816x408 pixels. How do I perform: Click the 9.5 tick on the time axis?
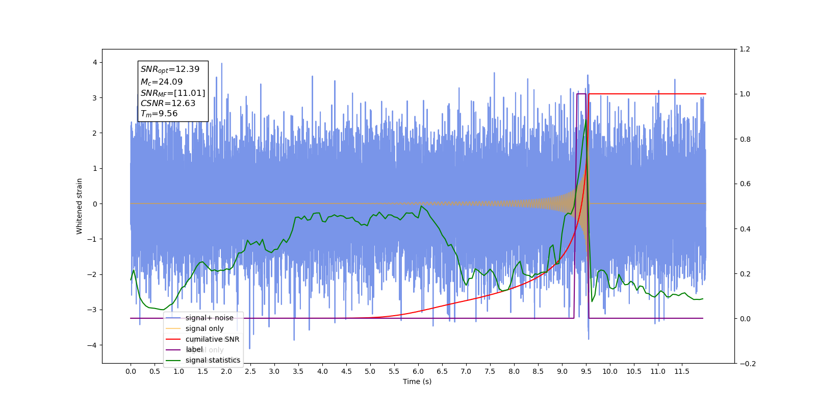[586, 371]
